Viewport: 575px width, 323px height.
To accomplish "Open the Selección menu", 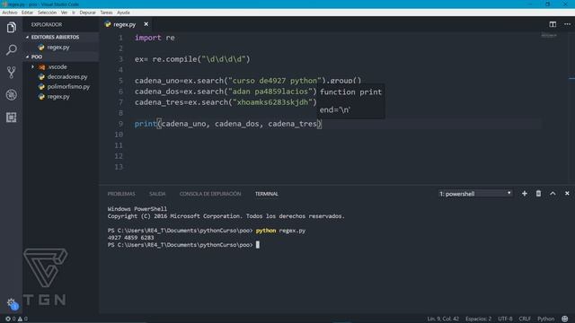I will click(47, 13).
